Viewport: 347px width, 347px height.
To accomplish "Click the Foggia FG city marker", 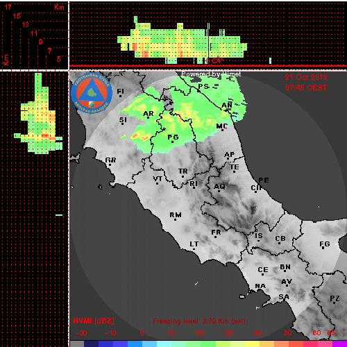I will point(323,248).
